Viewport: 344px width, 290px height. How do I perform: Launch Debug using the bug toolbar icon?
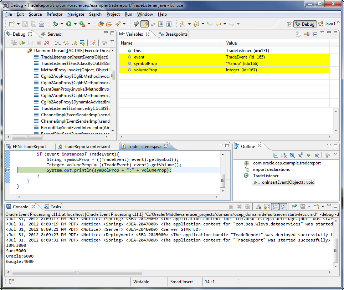point(55,24)
